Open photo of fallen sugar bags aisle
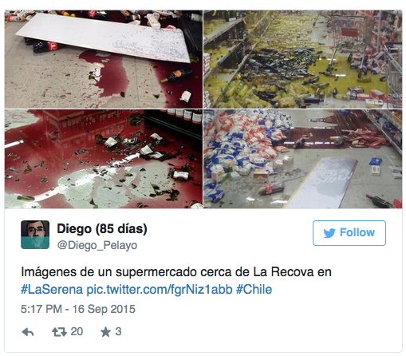 tap(303, 159)
